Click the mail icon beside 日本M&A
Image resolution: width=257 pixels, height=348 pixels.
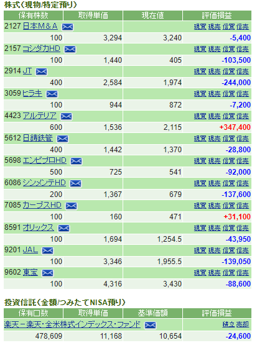[x=68, y=27]
